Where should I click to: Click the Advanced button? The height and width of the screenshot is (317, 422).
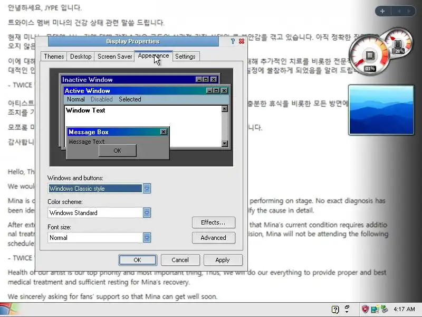point(214,238)
